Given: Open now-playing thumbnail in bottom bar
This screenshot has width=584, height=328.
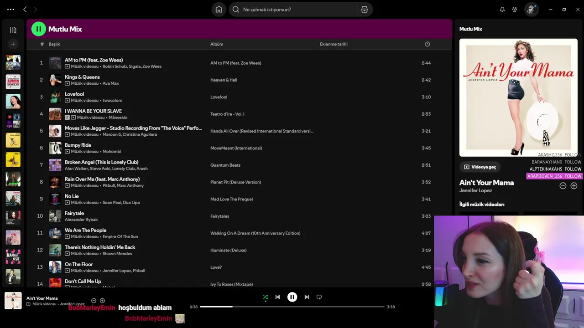Looking at the screenshot, I should click(13, 301).
